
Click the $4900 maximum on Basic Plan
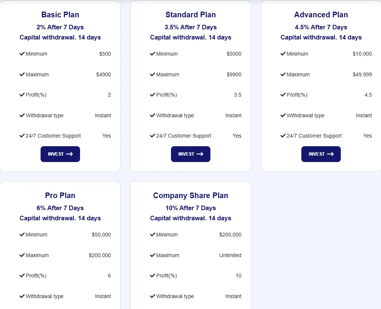tap(103, 74)
